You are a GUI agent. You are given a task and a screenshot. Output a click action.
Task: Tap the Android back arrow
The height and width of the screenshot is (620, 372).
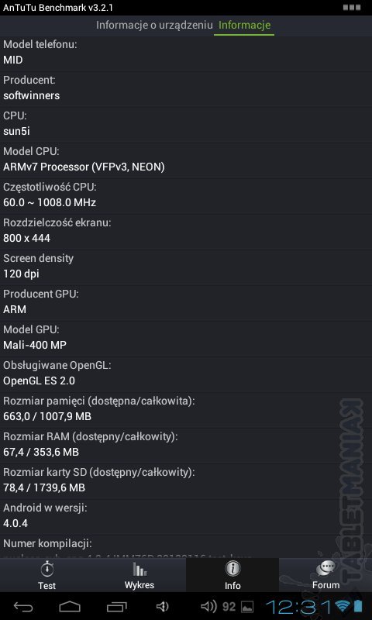click(x=24, y=606)
